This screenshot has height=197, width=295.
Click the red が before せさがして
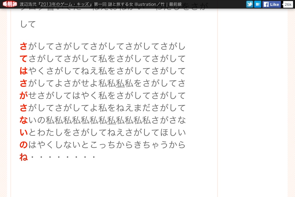tap(24, 95)
